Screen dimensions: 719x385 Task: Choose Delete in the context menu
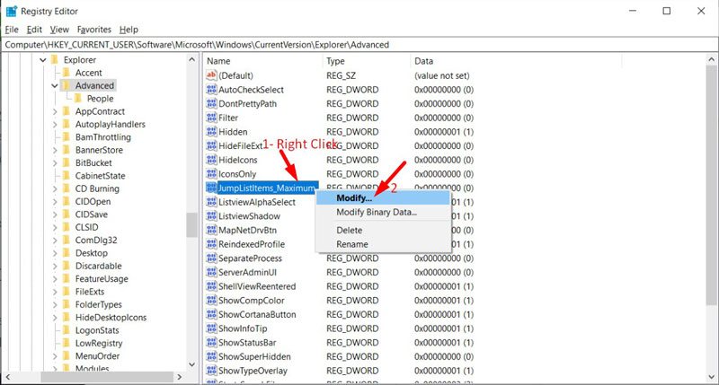click(383, 231)
